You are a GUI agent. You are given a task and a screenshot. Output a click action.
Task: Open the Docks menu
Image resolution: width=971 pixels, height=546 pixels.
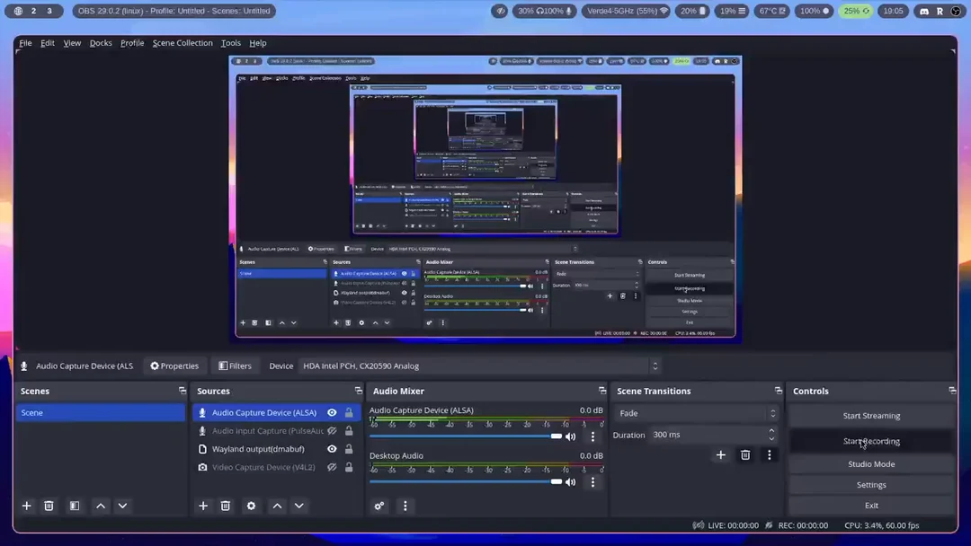point(101,43)
